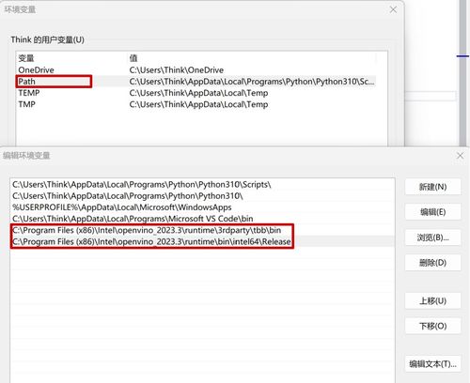Open the 浏览(B)... folder browser
Viewport: 470px width, 383px height.
[x=432, y=237]
